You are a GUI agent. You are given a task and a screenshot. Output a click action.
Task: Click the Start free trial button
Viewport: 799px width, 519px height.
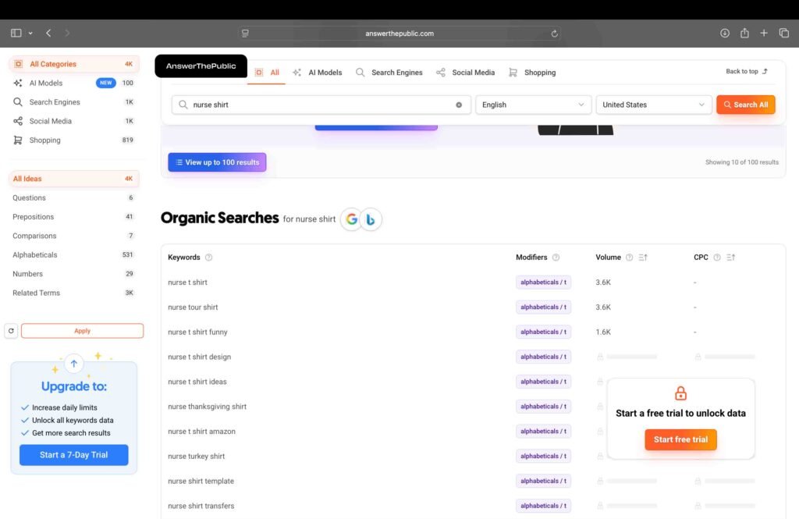[x=680, y=439]
